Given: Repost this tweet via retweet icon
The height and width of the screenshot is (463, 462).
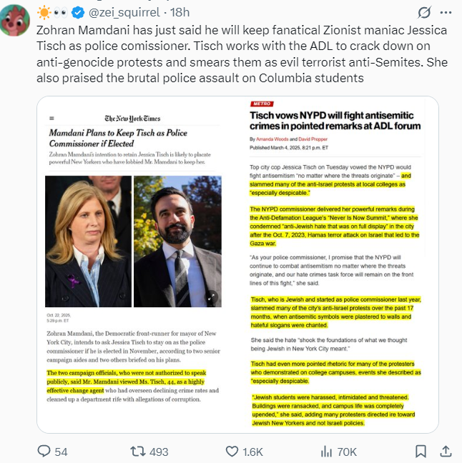Looking at the screenshot, I should (138, 452).
